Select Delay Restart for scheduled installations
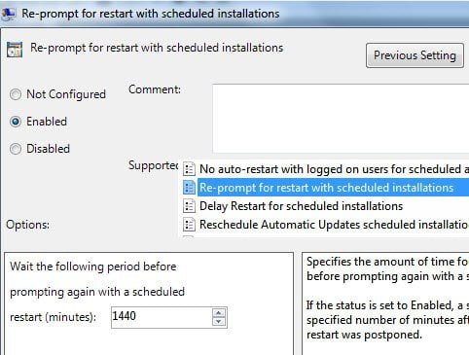Viewport: 469px width, 355px height. (x=301, y=206)
